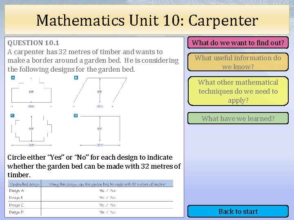This screenshot has height=220, width=294.
Task: Click the '10 m' width label under design D
Action: point(100,145)
